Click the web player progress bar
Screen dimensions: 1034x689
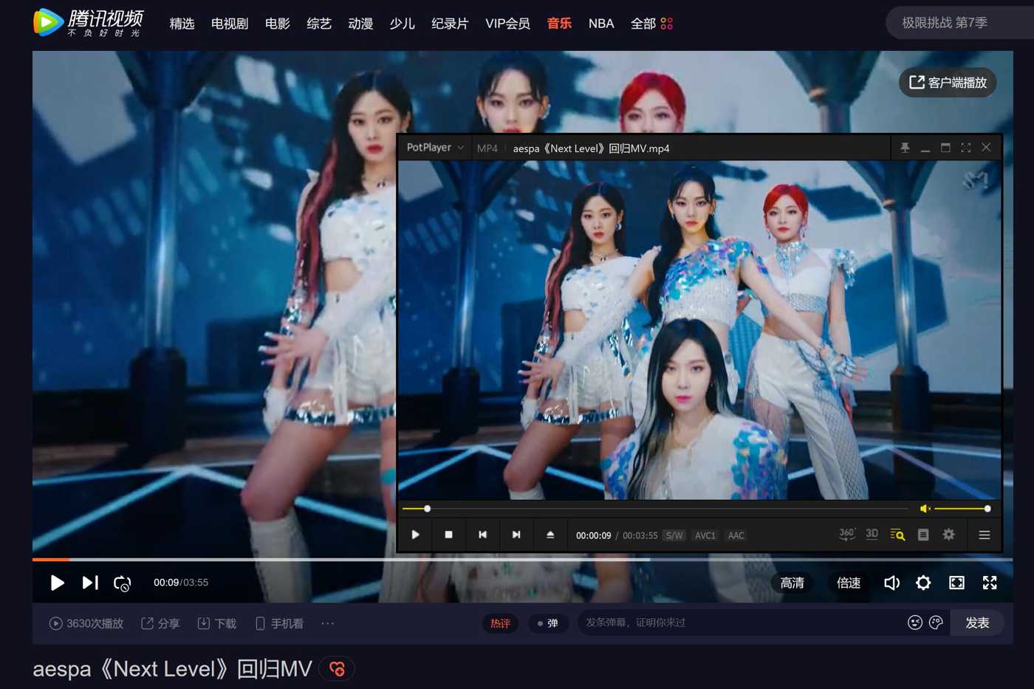[522, 560]
